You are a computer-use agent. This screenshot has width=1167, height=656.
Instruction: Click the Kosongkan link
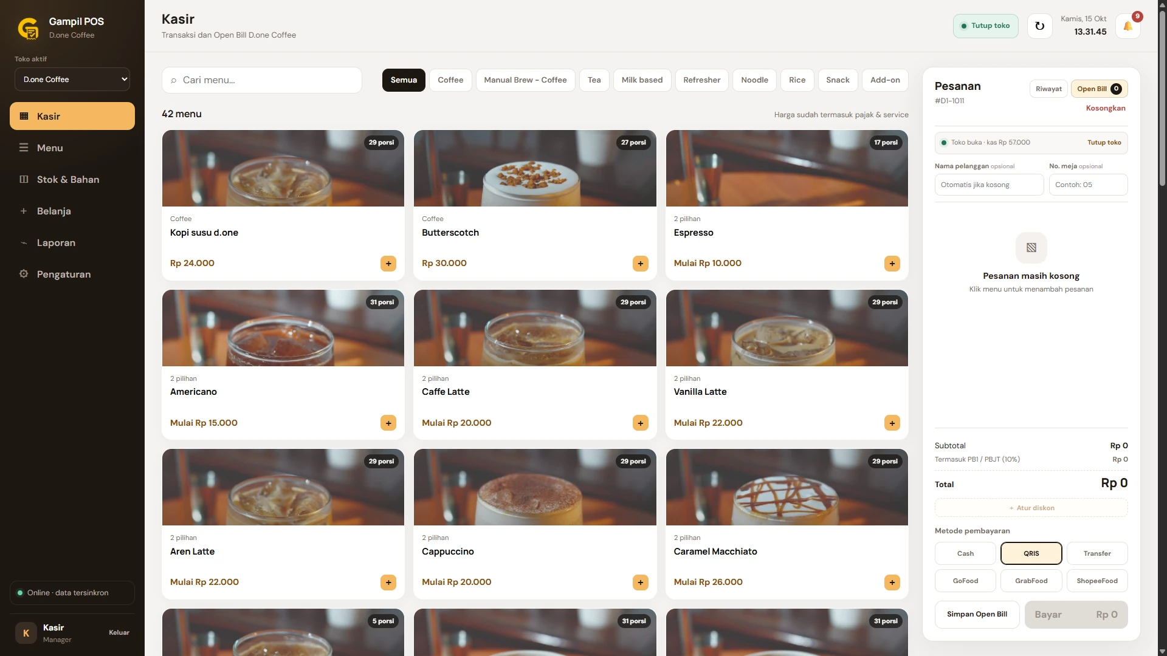(1106, 108)
